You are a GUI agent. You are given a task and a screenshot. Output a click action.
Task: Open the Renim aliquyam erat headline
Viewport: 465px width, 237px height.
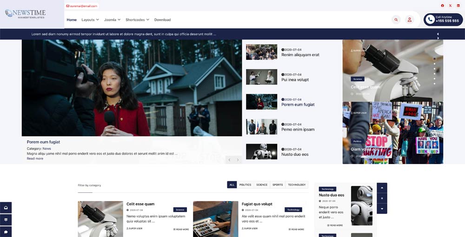[x=300, y=55]
